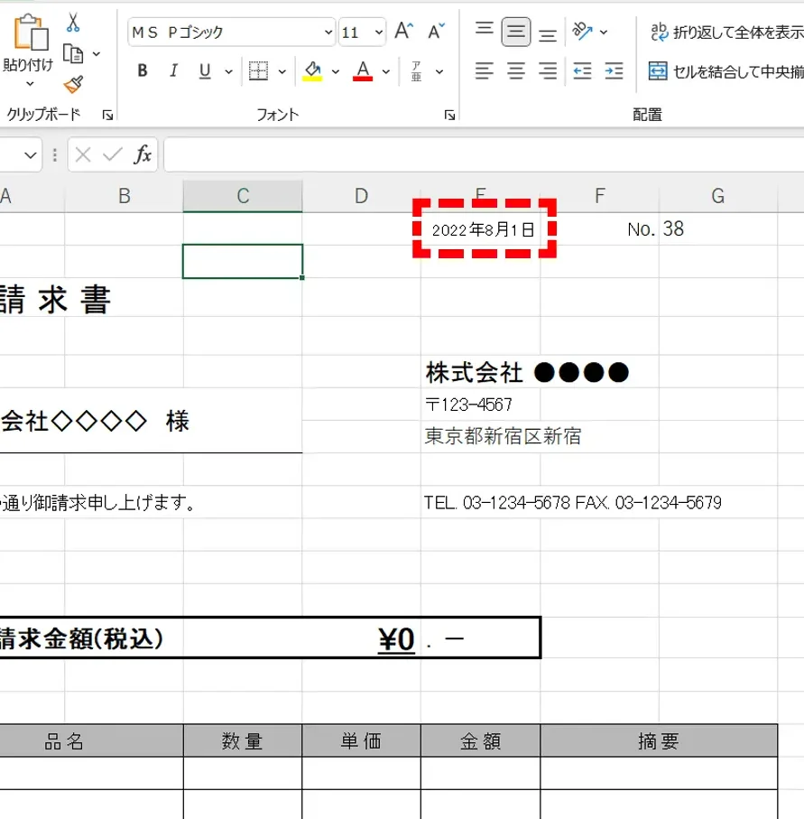This screenshot has width=804, height=819.
Task: Increase indent icon
Action: click(614, 70)
